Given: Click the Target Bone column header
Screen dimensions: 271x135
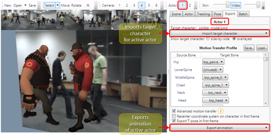Looking at the screenshot, I should (x=229, y=55).
